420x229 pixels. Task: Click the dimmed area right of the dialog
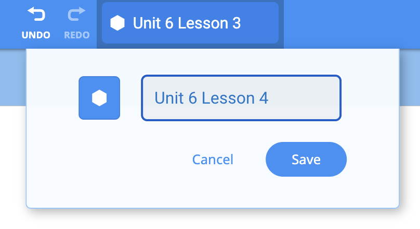click(410, 78)
